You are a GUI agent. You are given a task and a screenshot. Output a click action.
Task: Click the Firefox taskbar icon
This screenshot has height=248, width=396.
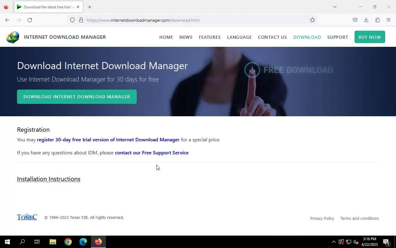click(98, 242)
